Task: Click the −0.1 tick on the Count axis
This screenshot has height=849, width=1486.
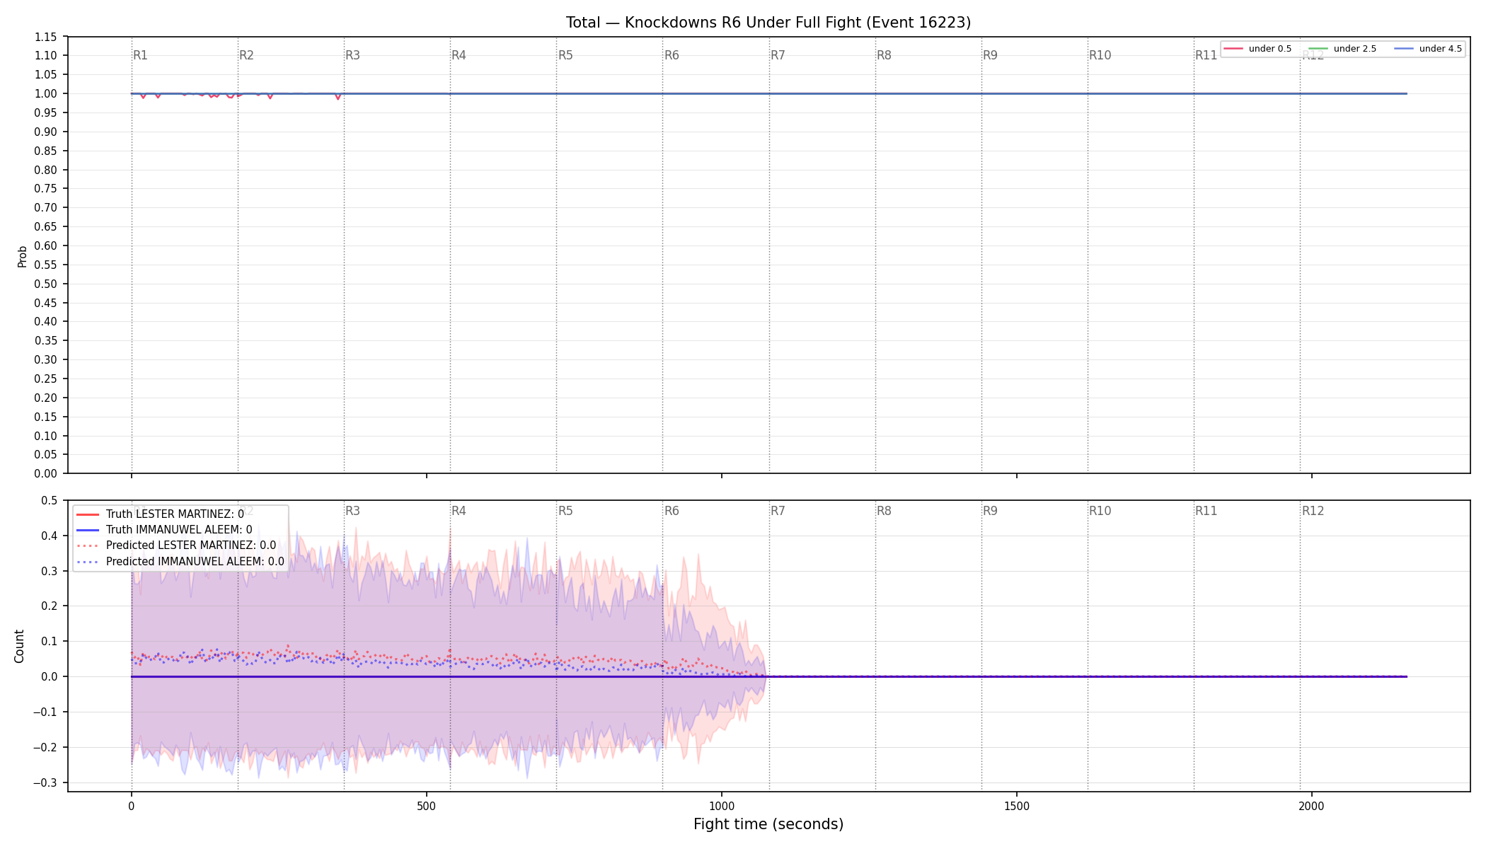Action: [46, 712]
